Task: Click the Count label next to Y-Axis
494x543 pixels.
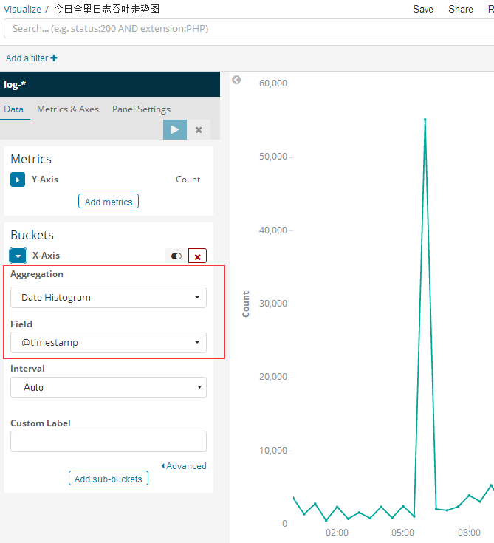Action: point(188,180)
